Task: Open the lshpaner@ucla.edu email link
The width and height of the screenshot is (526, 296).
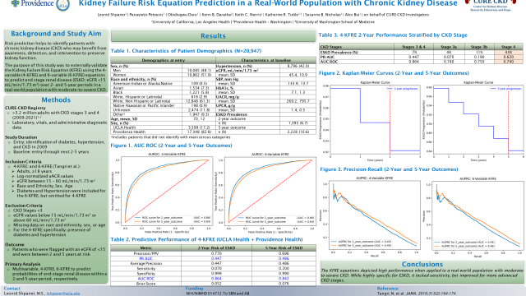Action: tap(63, 294)
